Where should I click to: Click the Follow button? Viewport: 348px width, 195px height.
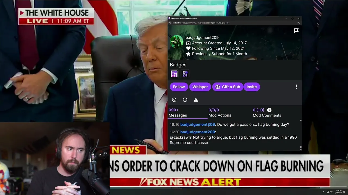pos(179,87)
